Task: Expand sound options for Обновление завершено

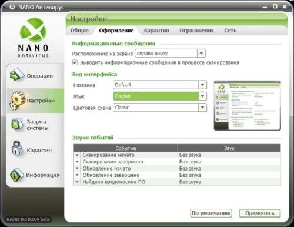Action: pyautogui.click(x=77, y=175)
